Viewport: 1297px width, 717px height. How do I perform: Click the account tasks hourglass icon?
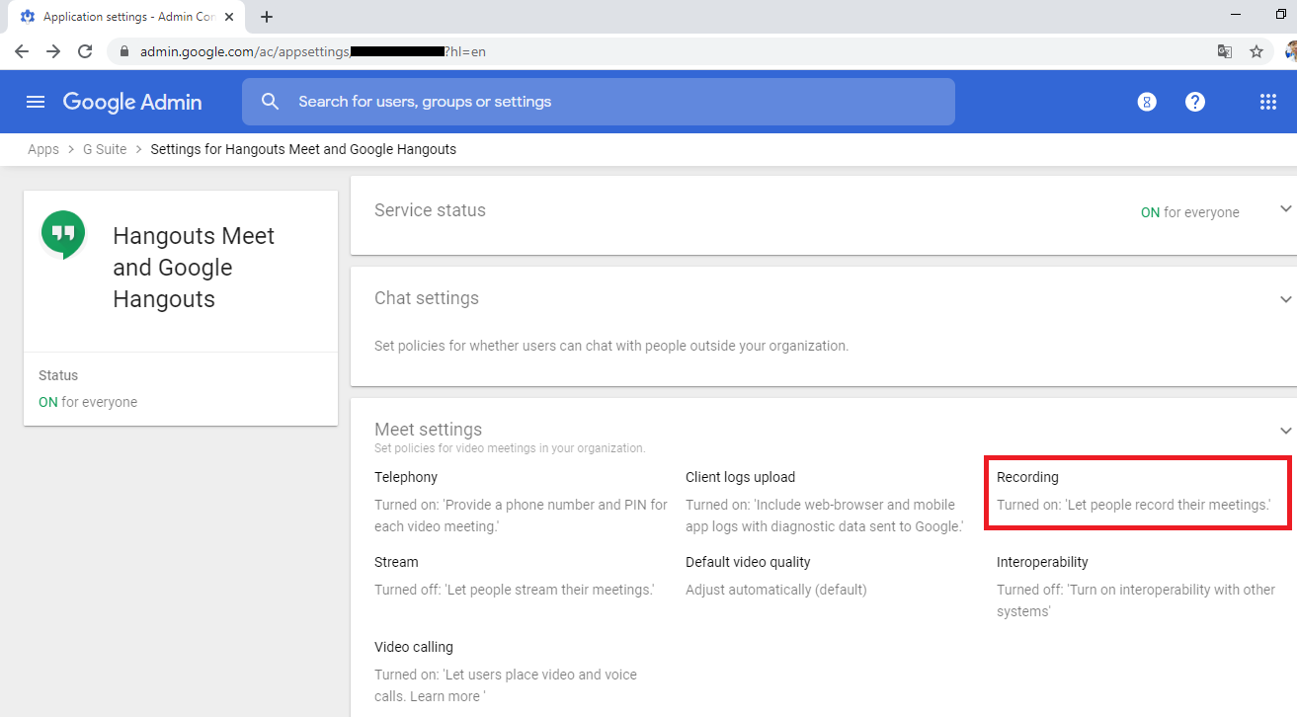tap(1147, 102)
